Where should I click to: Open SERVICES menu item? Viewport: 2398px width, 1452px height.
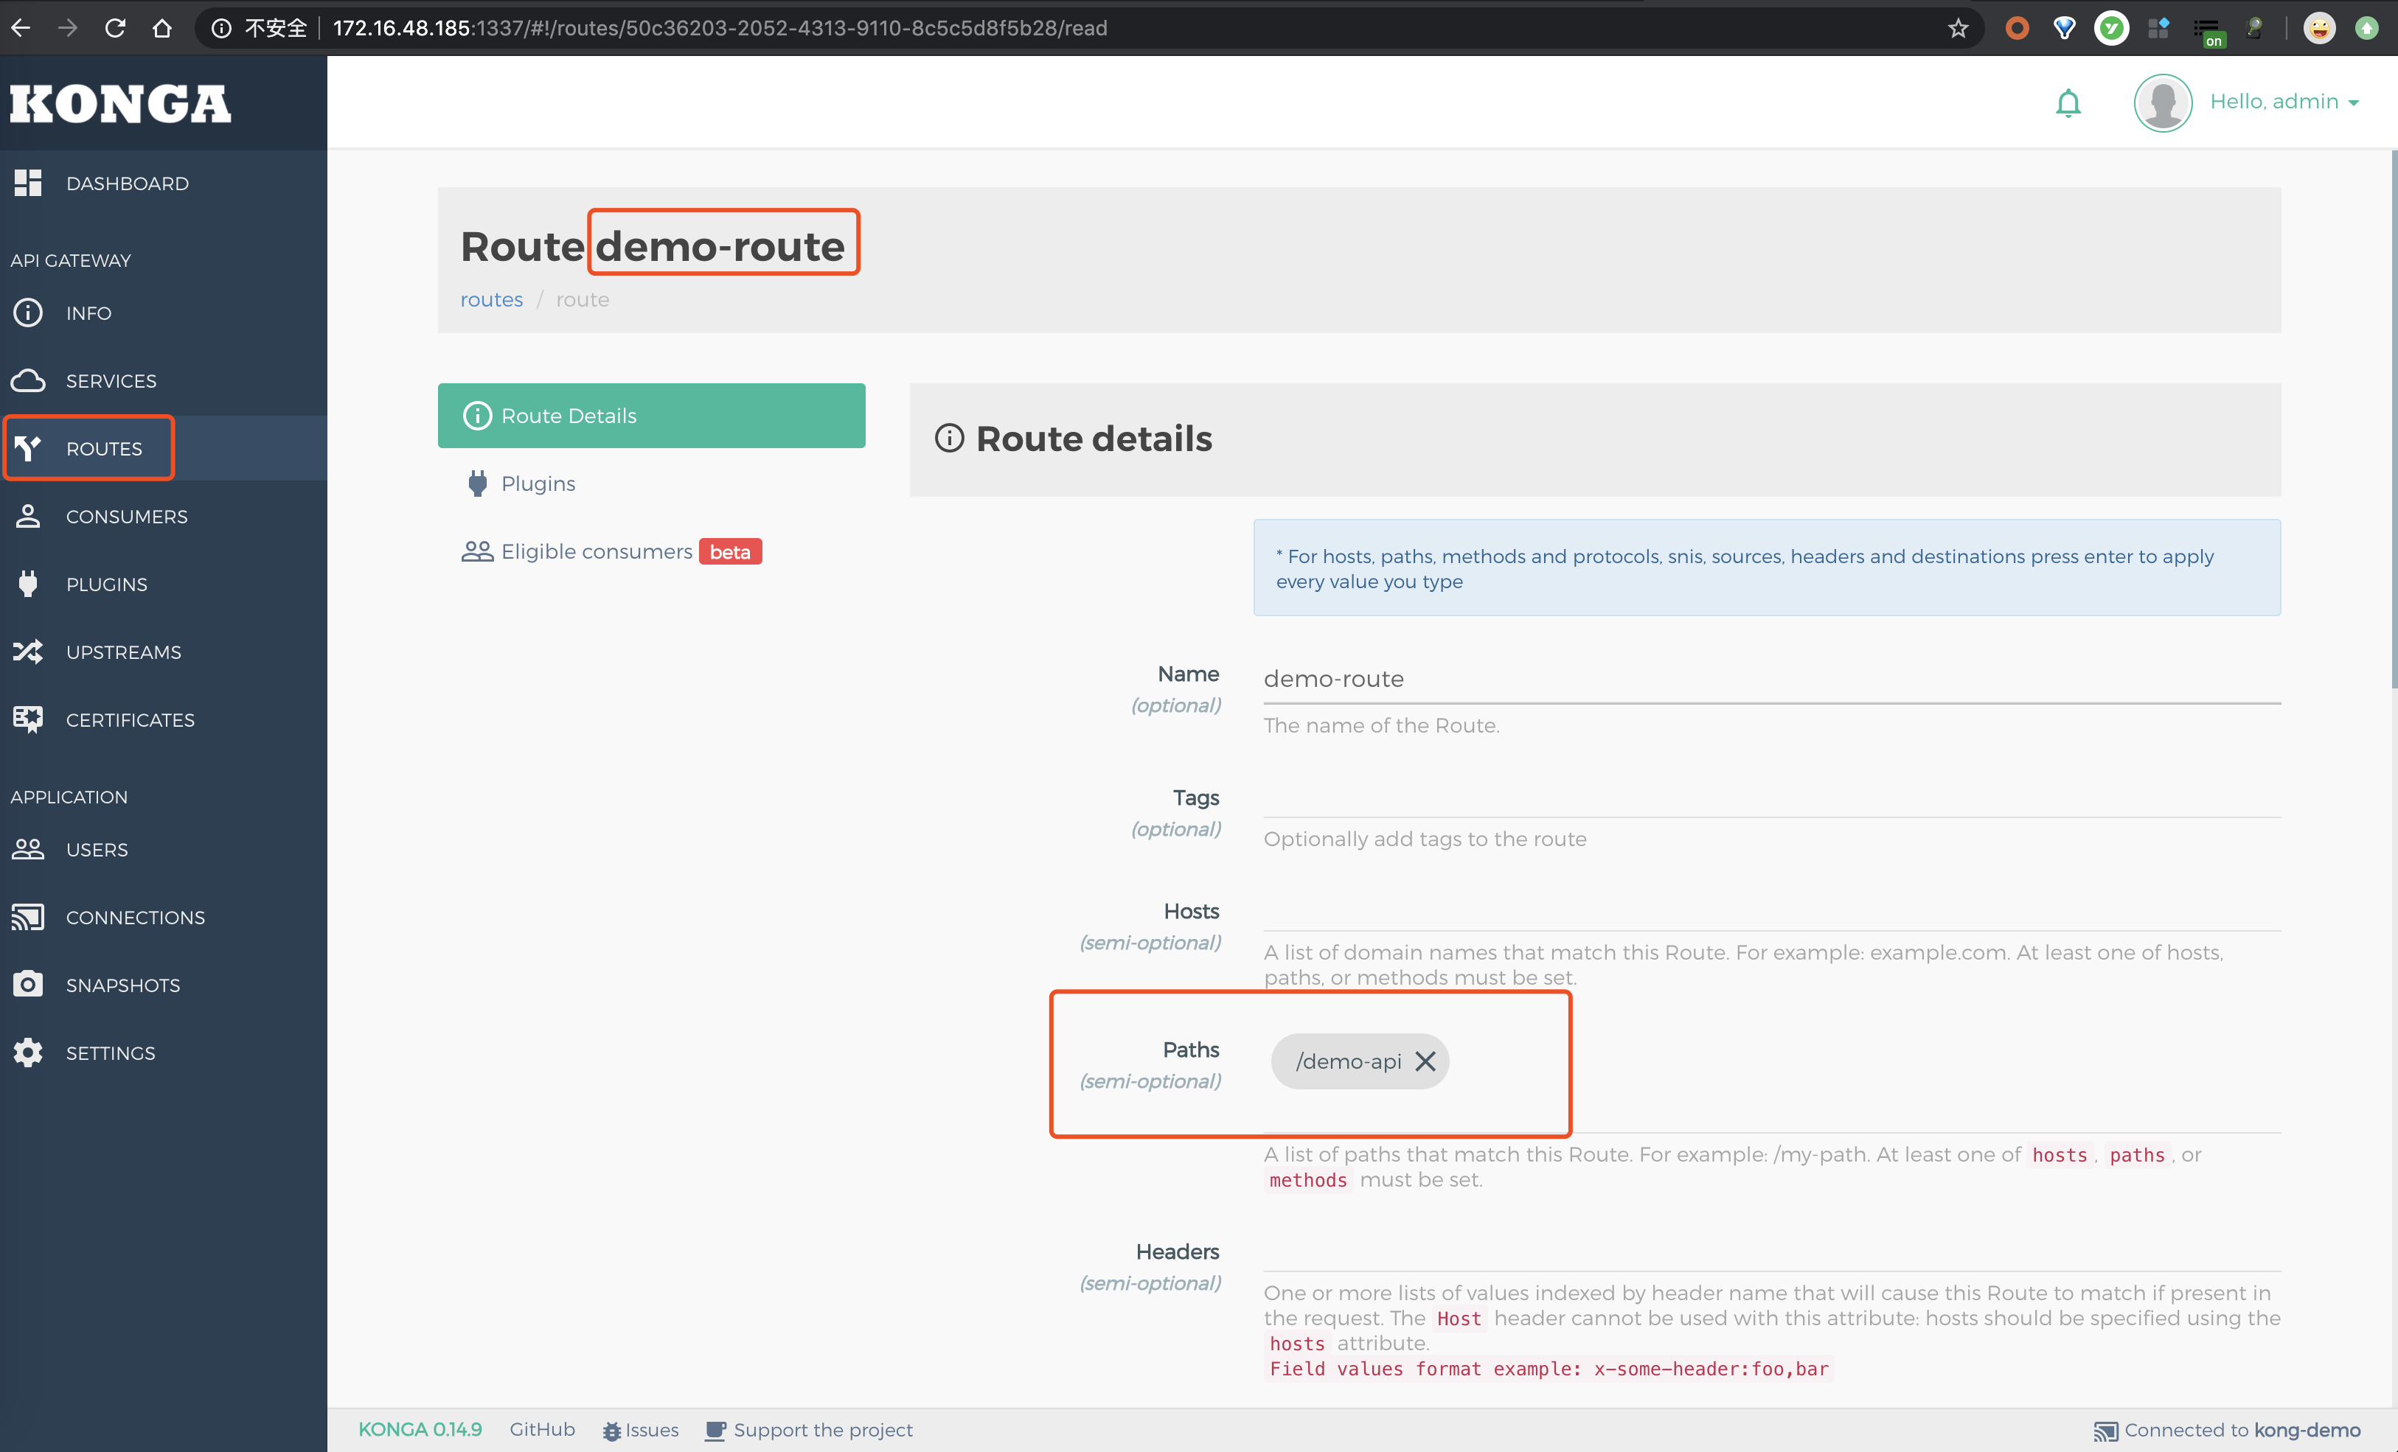(164, 380)
